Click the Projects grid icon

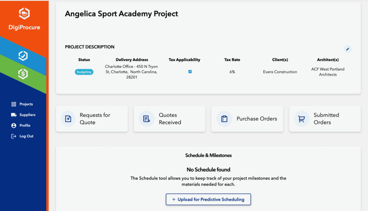point(14,104)
